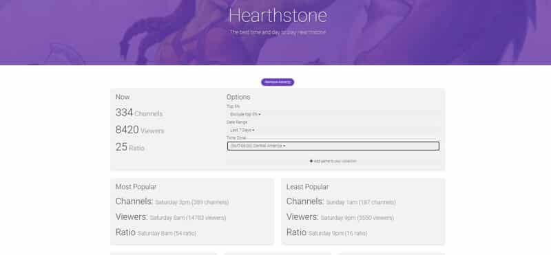Click the Options section heading
Image resolution: width=551 pixels, height=255 pixels.
(x=238, y=97)
